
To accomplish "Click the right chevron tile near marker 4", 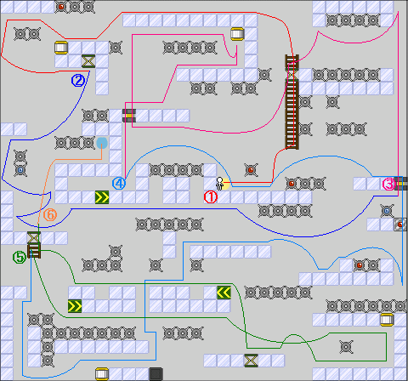I will [x=102, y=197].
